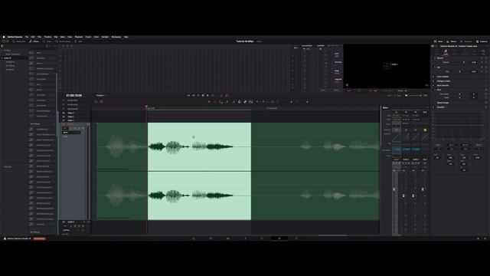Open the Workspace menu
The image size is (490, 276).
click(116, 37)
